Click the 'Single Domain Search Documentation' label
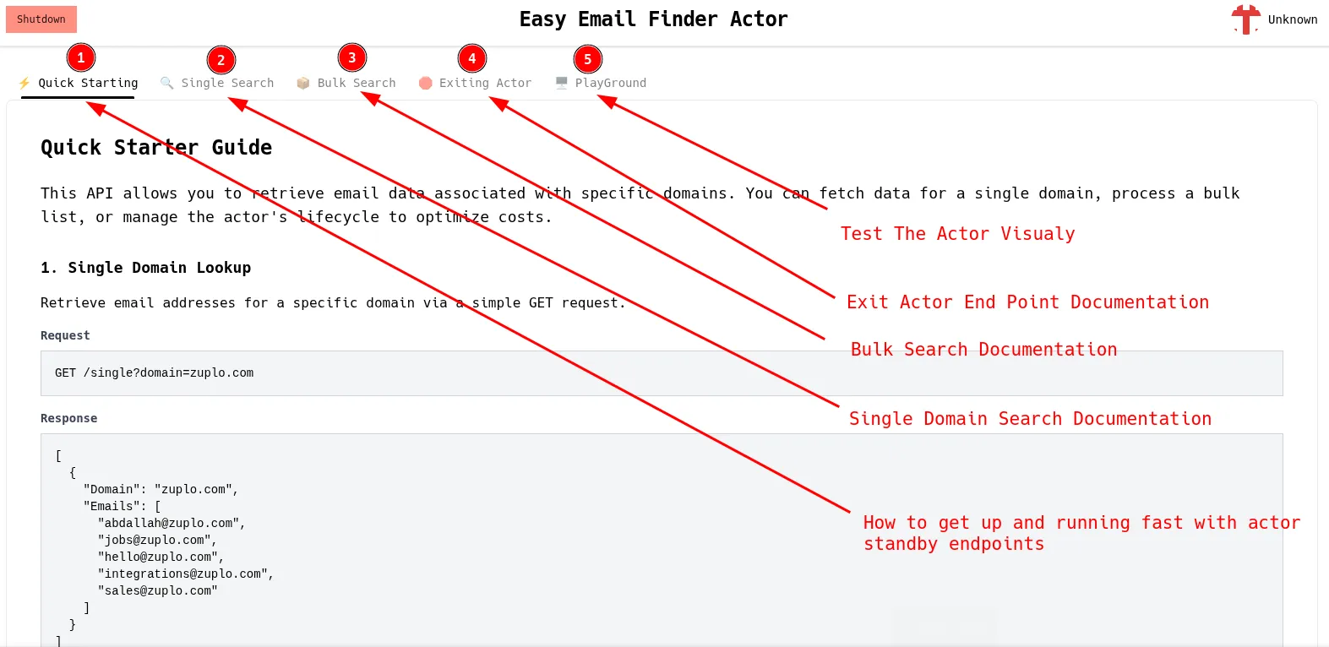Viewport: 1329px width, 647px height. coord(1030,418)
